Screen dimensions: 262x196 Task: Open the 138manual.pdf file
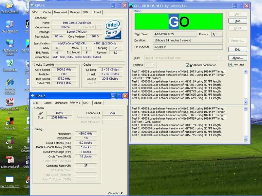click(10, 162)
